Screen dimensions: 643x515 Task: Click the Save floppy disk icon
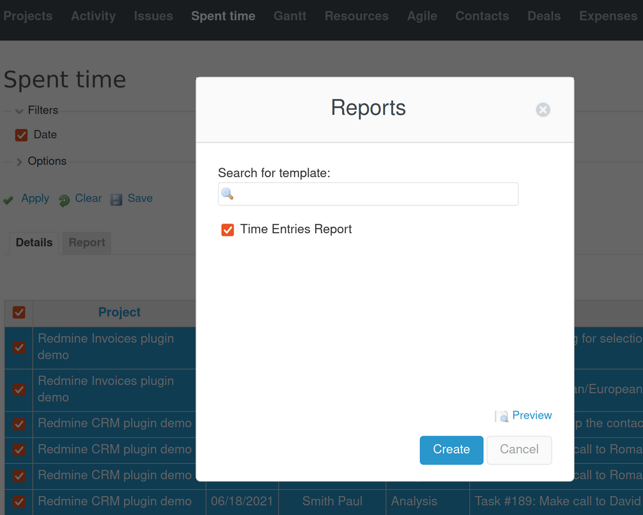coord(116,200)
